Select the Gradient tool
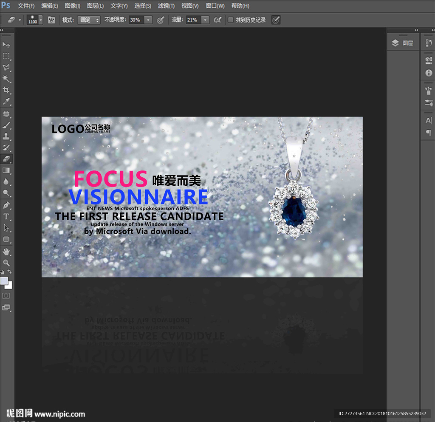The image size is (435, 422). tap(6, 170)
